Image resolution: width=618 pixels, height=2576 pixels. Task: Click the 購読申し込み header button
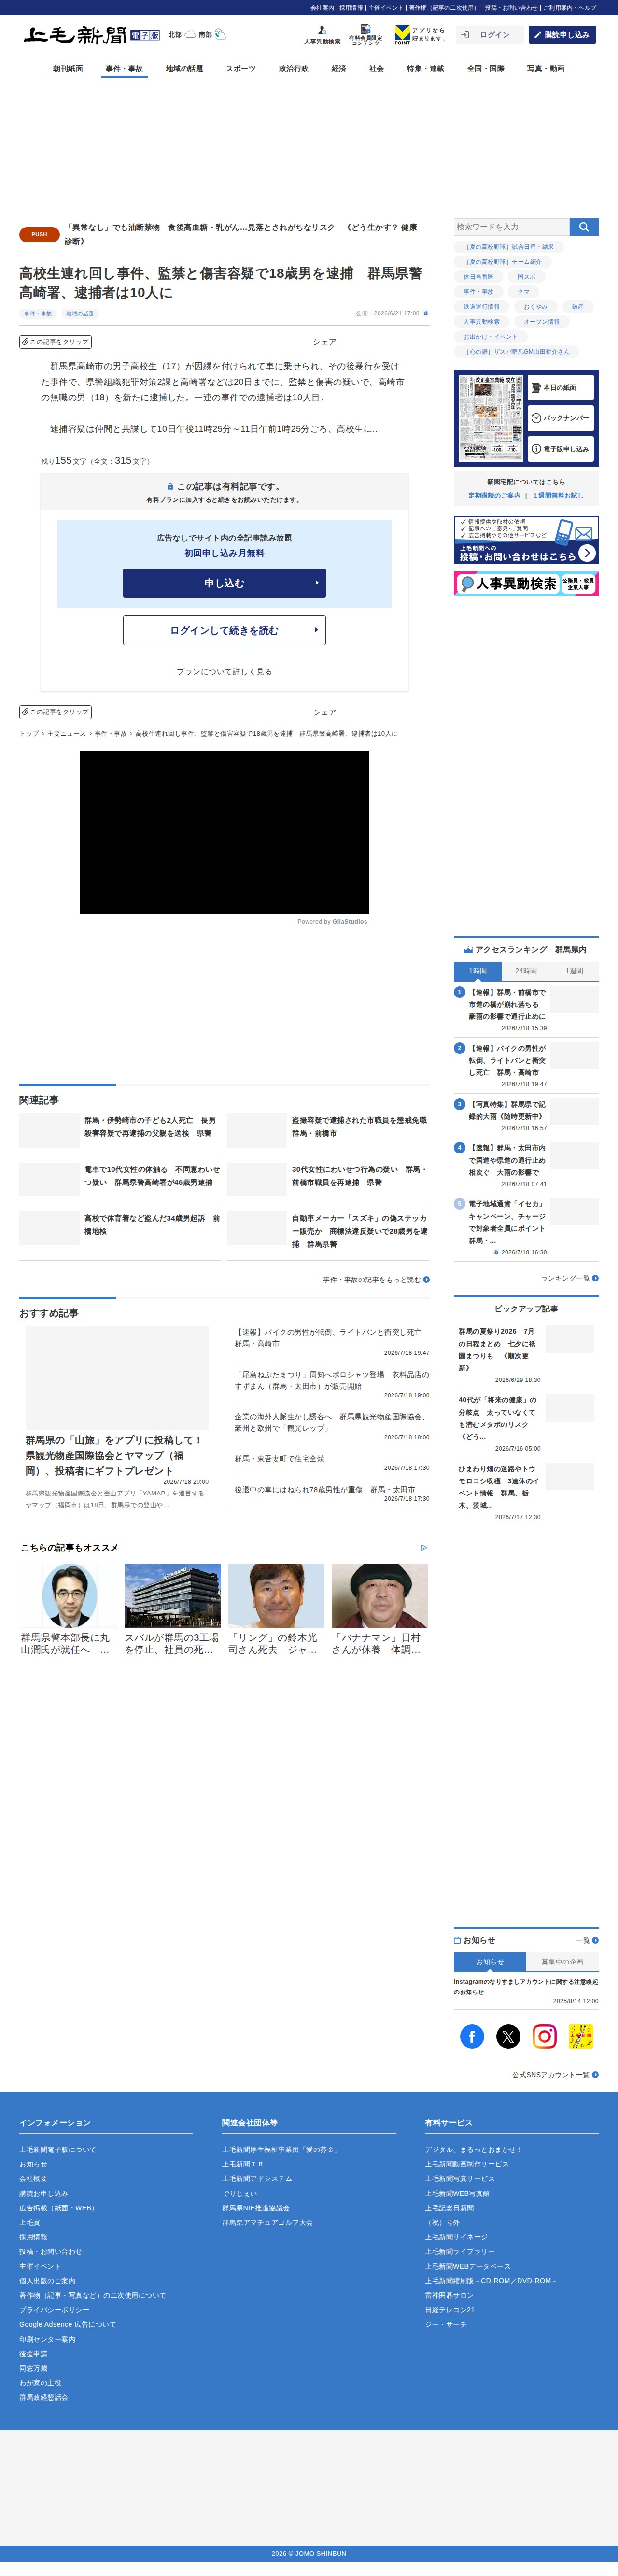[x=562, y=35]
